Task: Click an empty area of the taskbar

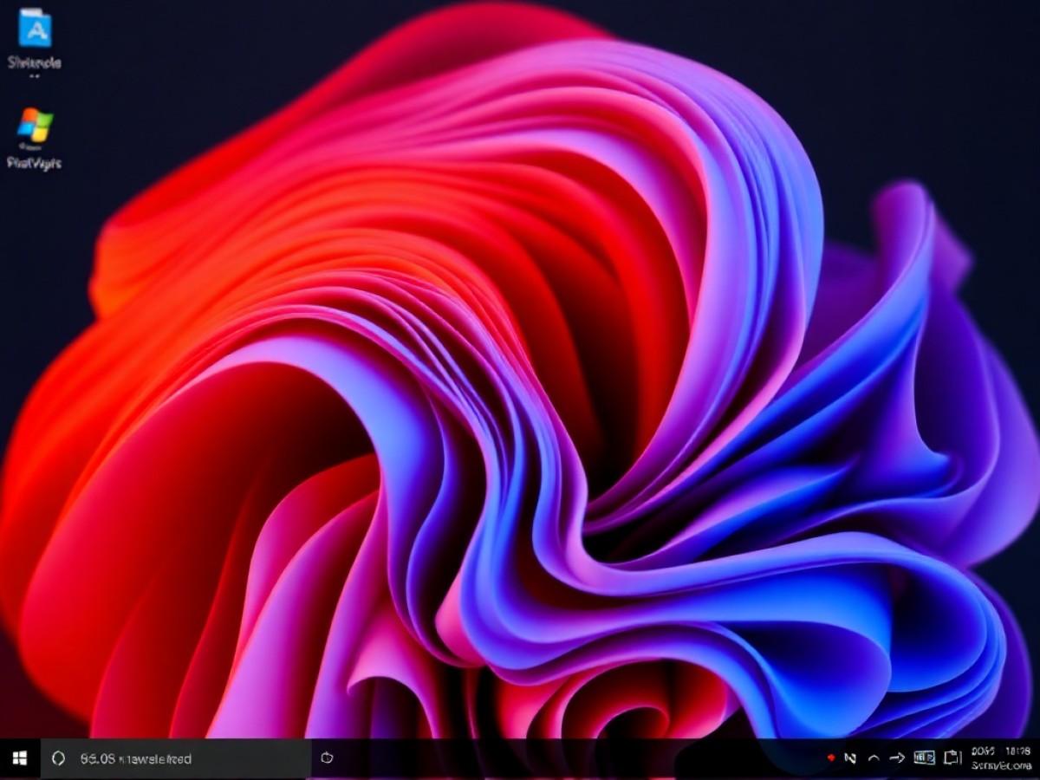Action: [x=563, y=759]
